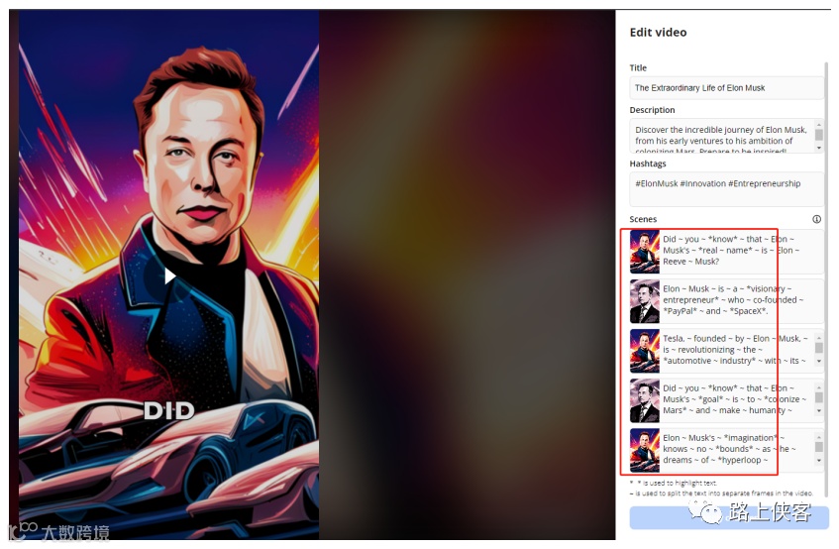Click the description scroll-up arrow
This screenshot has height=549, width=839.
click(818, 124)
